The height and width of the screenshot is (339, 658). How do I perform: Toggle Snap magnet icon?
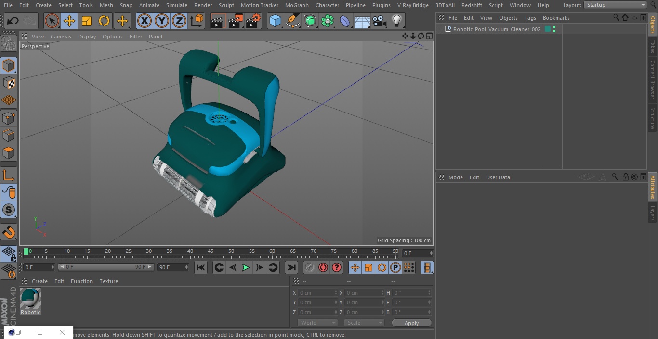pos(9,232)
